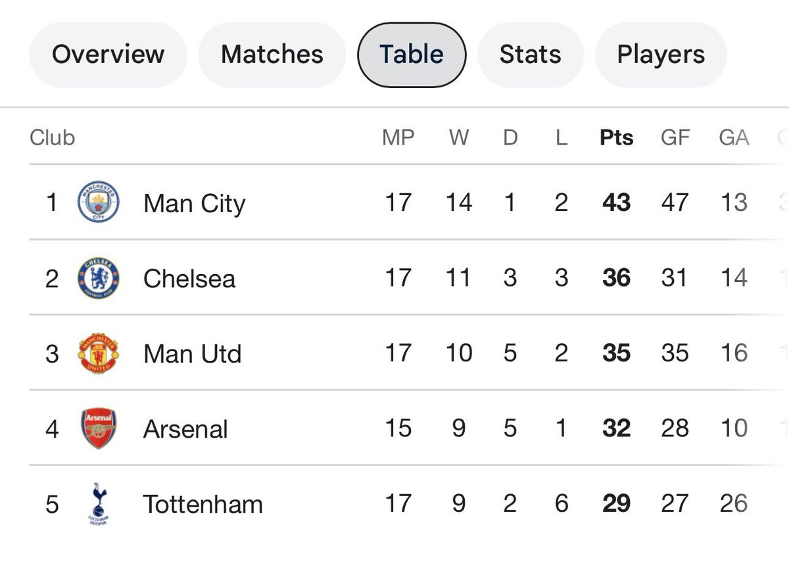Open the Tottenham team name link

pos(203,505)
